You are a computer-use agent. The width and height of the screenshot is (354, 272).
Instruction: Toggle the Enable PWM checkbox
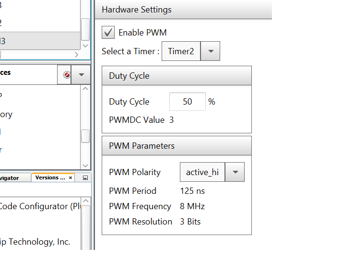point(109,33)
